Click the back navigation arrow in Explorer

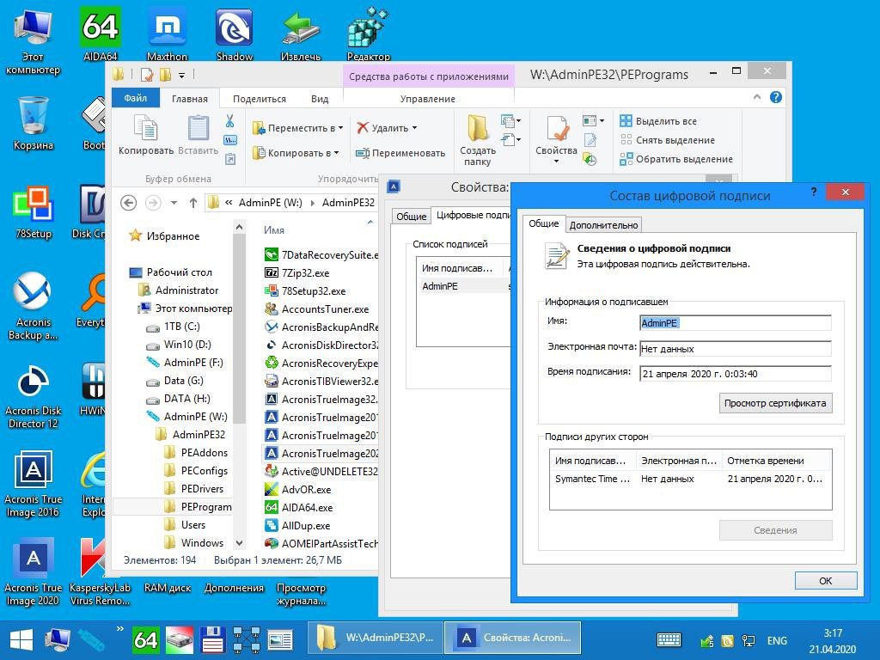pyautogui.click(x=129, y=203)
